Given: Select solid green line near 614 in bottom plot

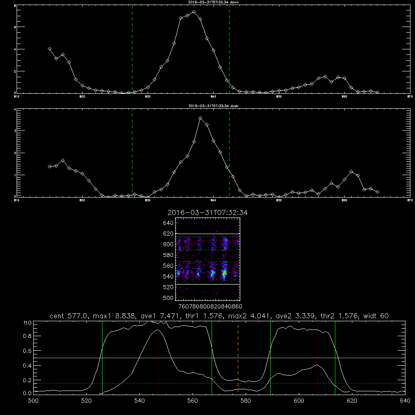Looking at the screenshot, I should point(335,357).
